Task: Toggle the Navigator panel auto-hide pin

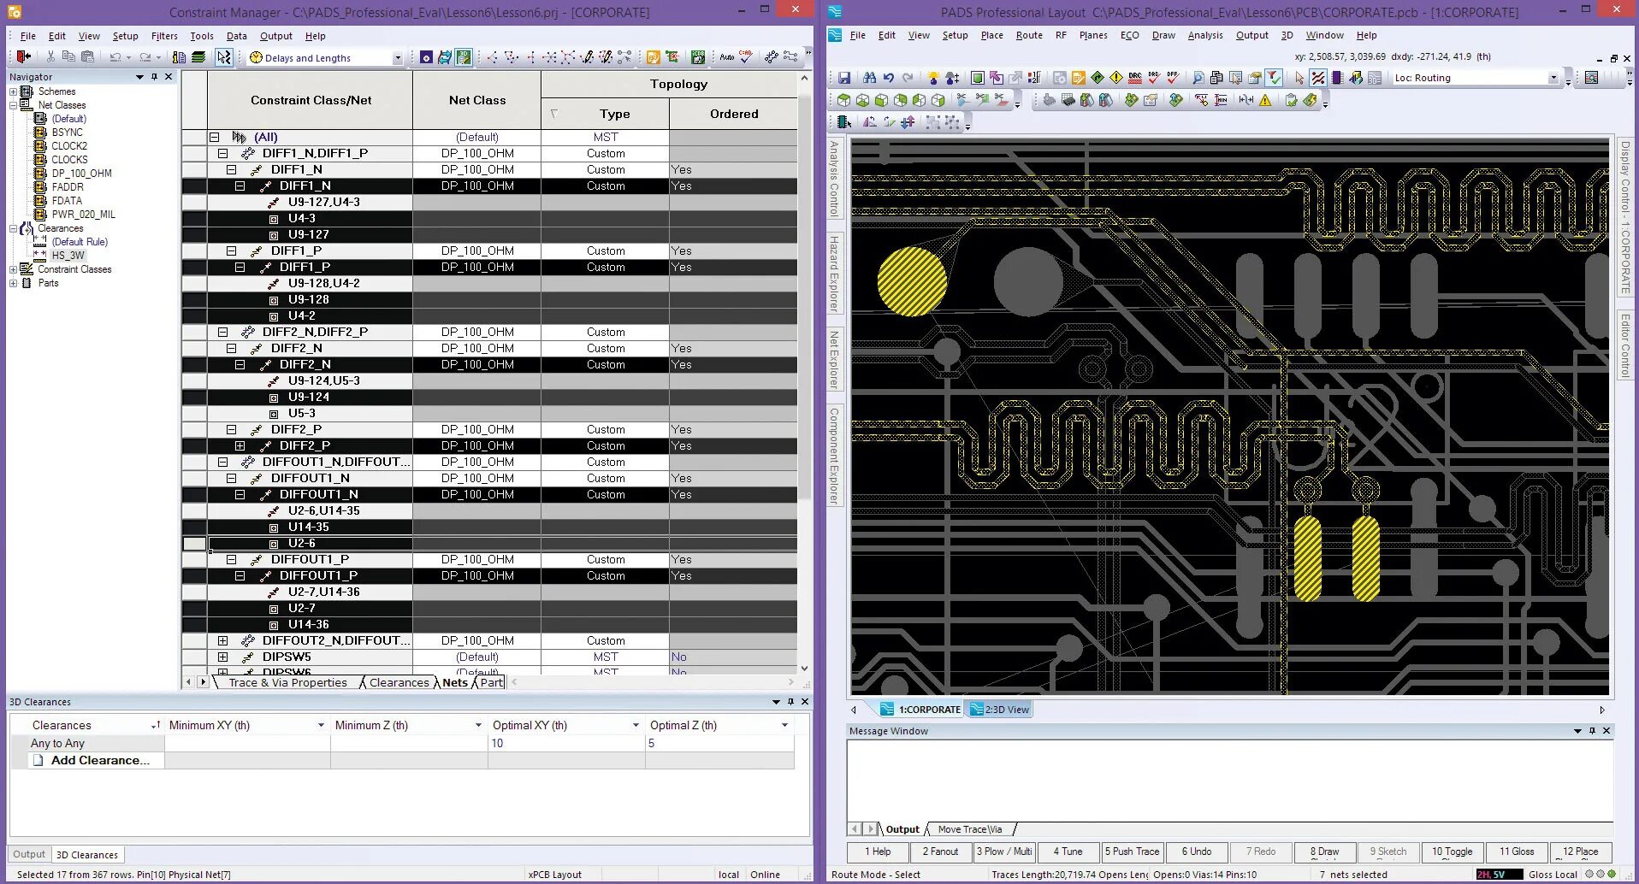Action: 155,77
